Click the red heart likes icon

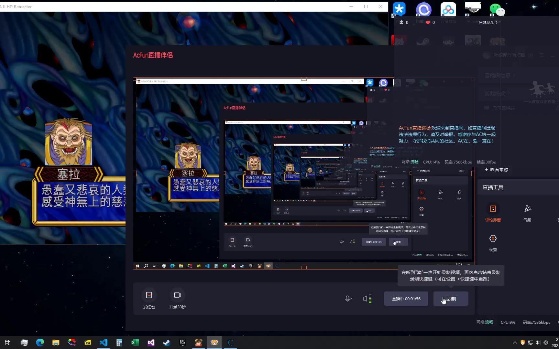coord(428,22)
